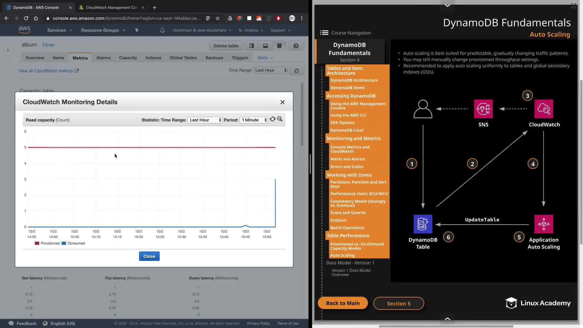
Task: Select Auto Scaling in the course navigation list
Action: tap(342, 255)
